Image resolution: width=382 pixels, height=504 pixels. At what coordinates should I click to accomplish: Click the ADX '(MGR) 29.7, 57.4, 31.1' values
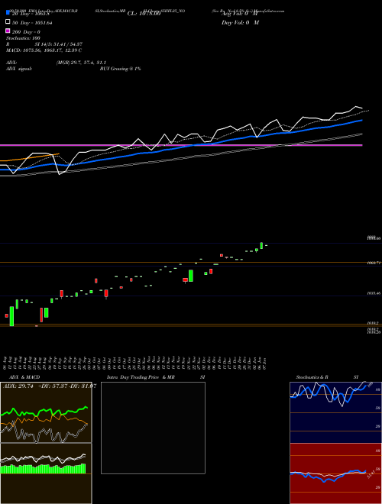click(81, 63)
